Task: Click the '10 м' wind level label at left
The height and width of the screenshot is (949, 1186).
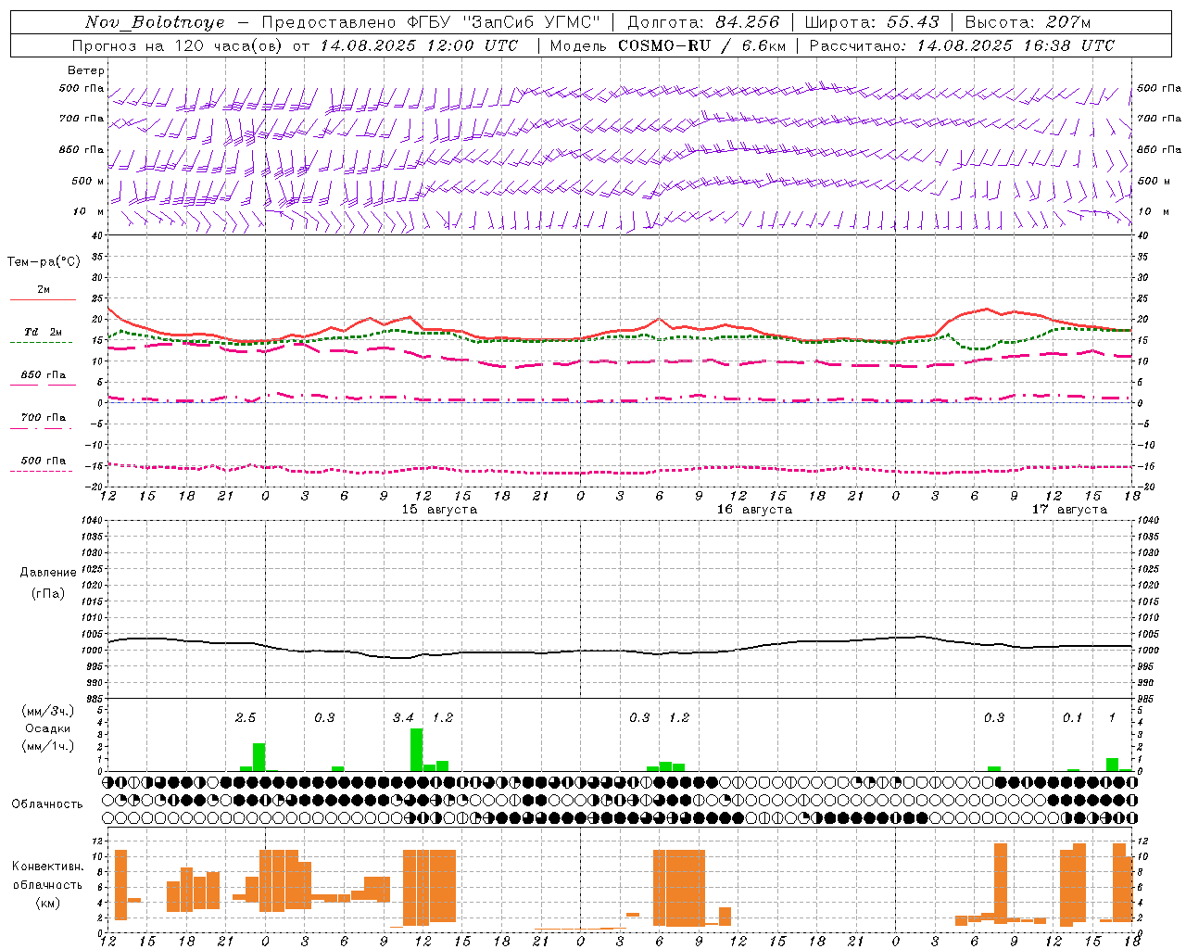Action: (x=89, y=212)
